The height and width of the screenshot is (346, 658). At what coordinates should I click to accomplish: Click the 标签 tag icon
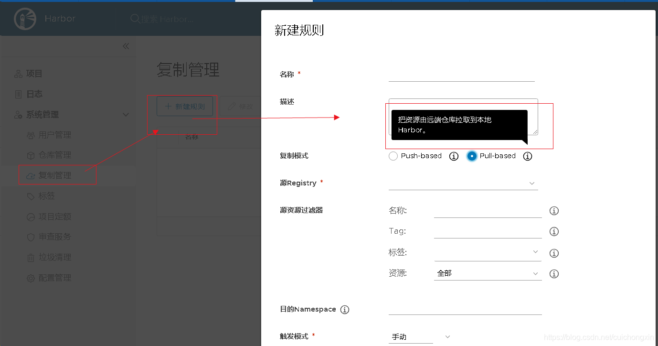tap(31, 196)
